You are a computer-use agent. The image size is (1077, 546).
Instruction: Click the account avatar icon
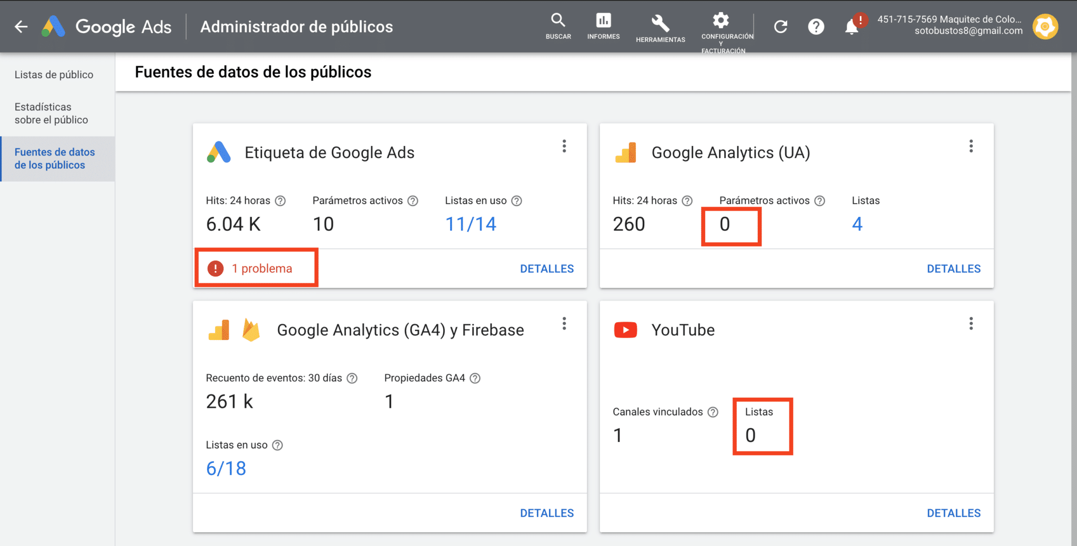click(x=1045, y=27)
